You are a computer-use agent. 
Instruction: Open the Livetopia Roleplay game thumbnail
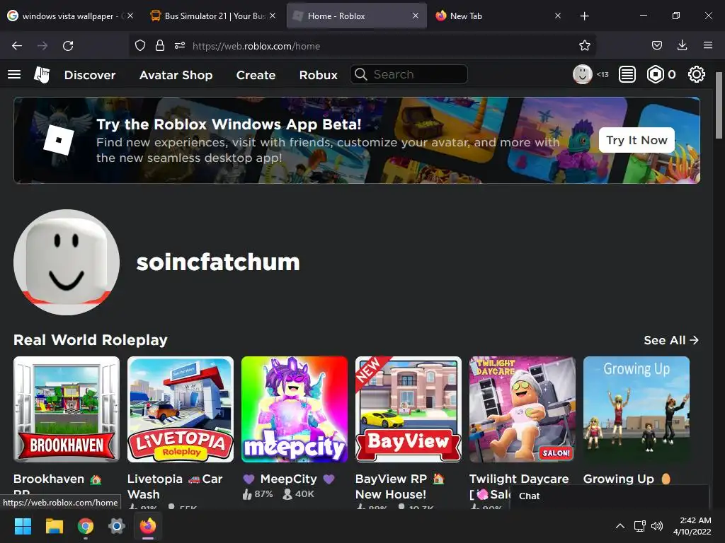pyautogui.click(x=181, y=409)
